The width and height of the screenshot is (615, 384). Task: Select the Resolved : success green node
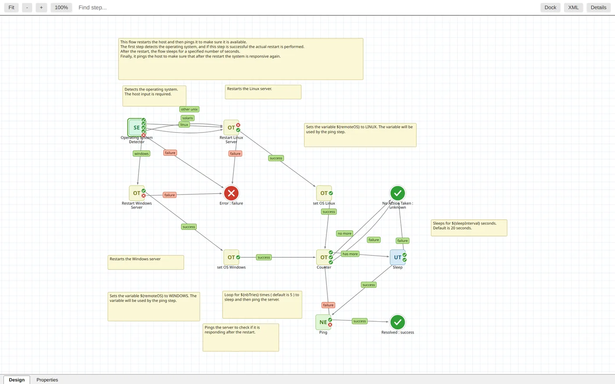398,322
